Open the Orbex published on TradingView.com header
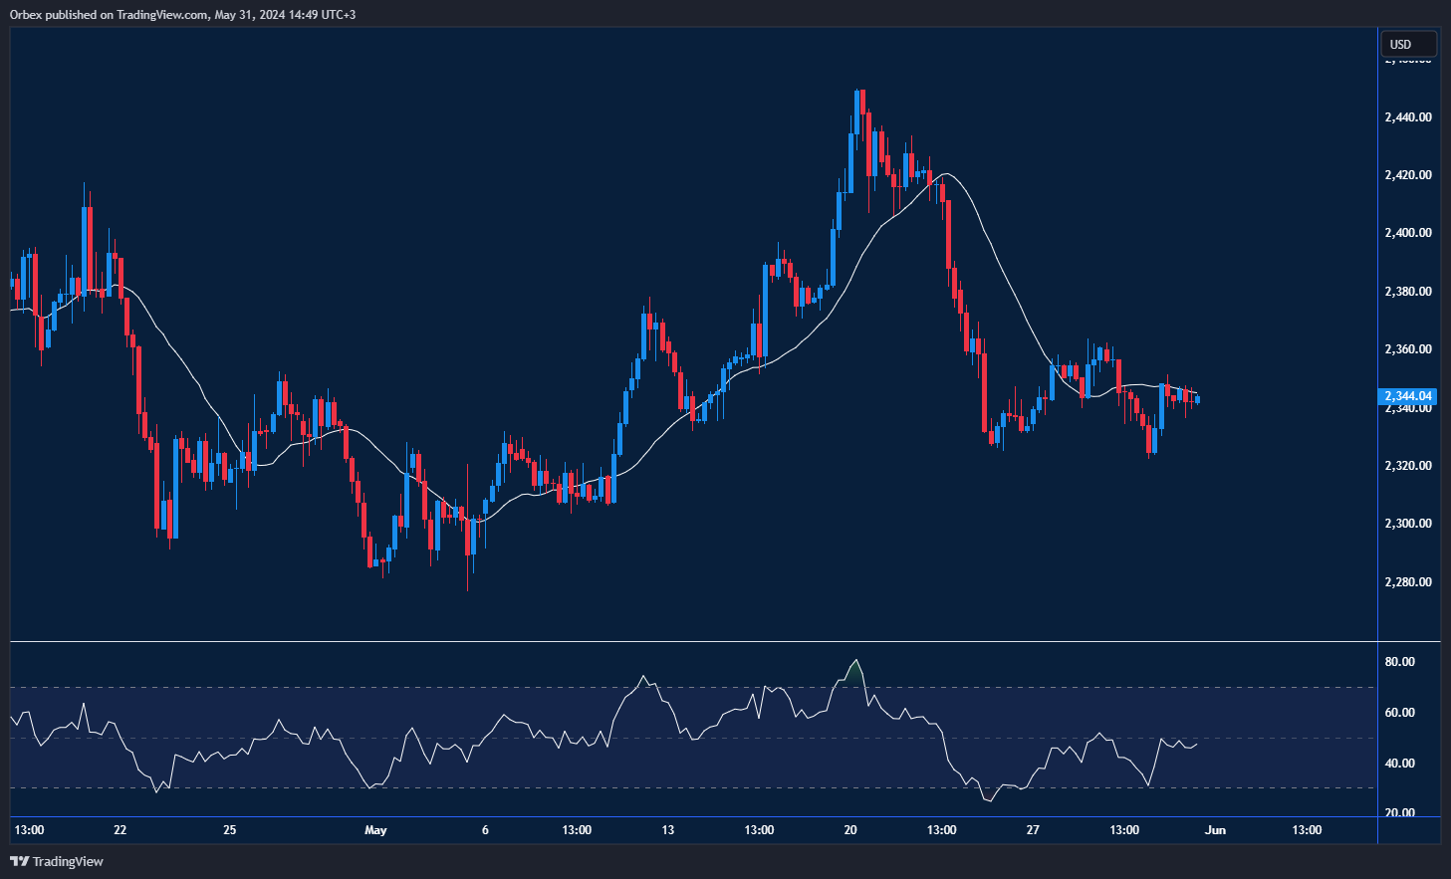The image size is (1451, 879). tap(182, 14)
